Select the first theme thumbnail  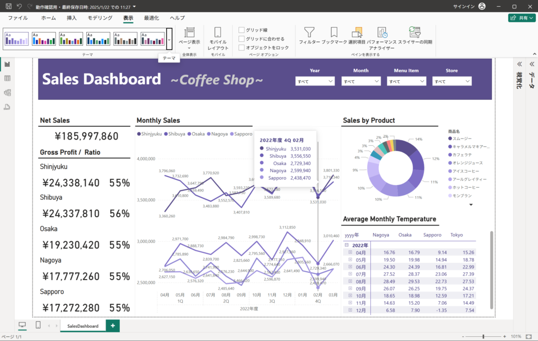pyautogui.click(x=16, y=39)
